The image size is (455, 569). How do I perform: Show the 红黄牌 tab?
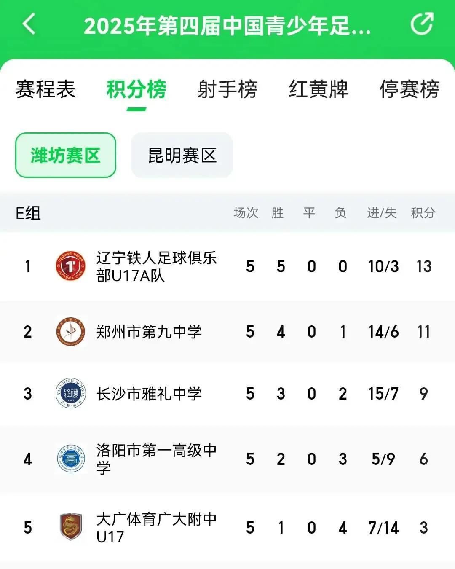(318, 89)
